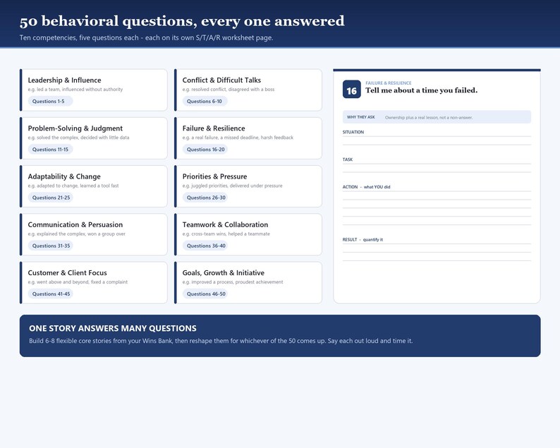The width and height of the screenshot is (560, 448).
Task: Click the Questions 21-25 pill
Action: [x=51, y=198]
